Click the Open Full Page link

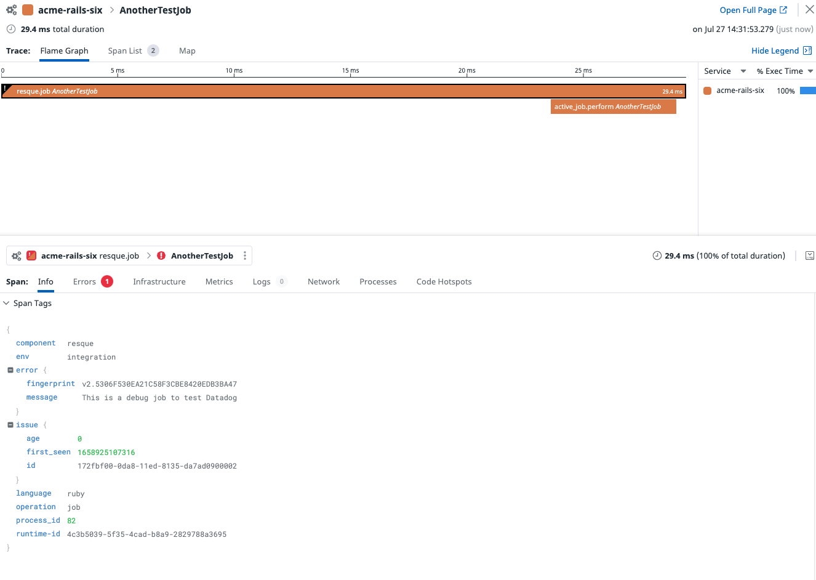coord(748,9)
